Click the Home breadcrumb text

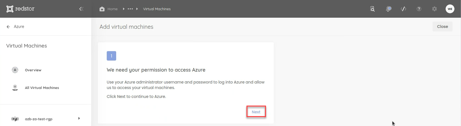click(x=113, y=9)
